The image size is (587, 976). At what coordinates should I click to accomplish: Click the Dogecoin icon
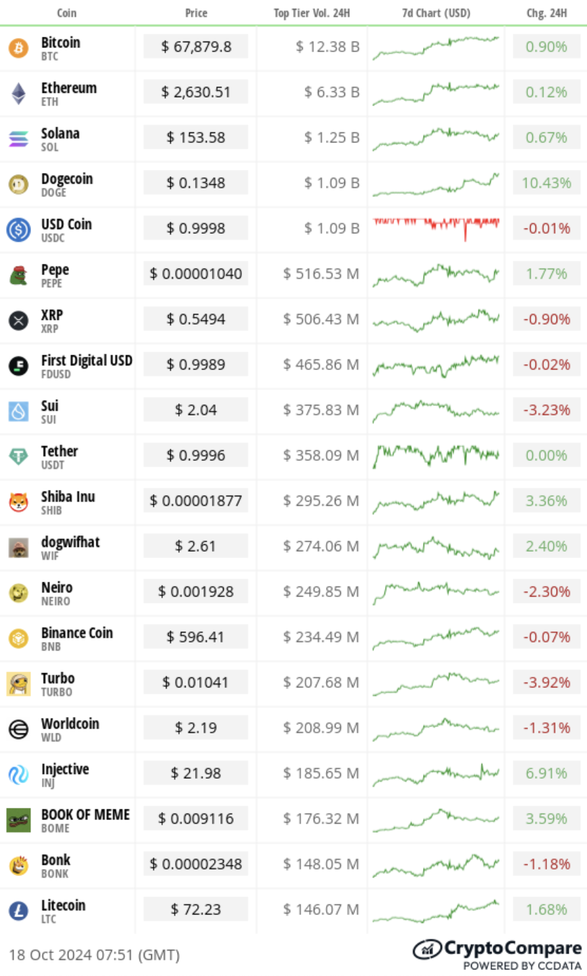pos(18,184)
